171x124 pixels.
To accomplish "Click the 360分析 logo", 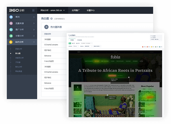I will [x=17, y=10].
